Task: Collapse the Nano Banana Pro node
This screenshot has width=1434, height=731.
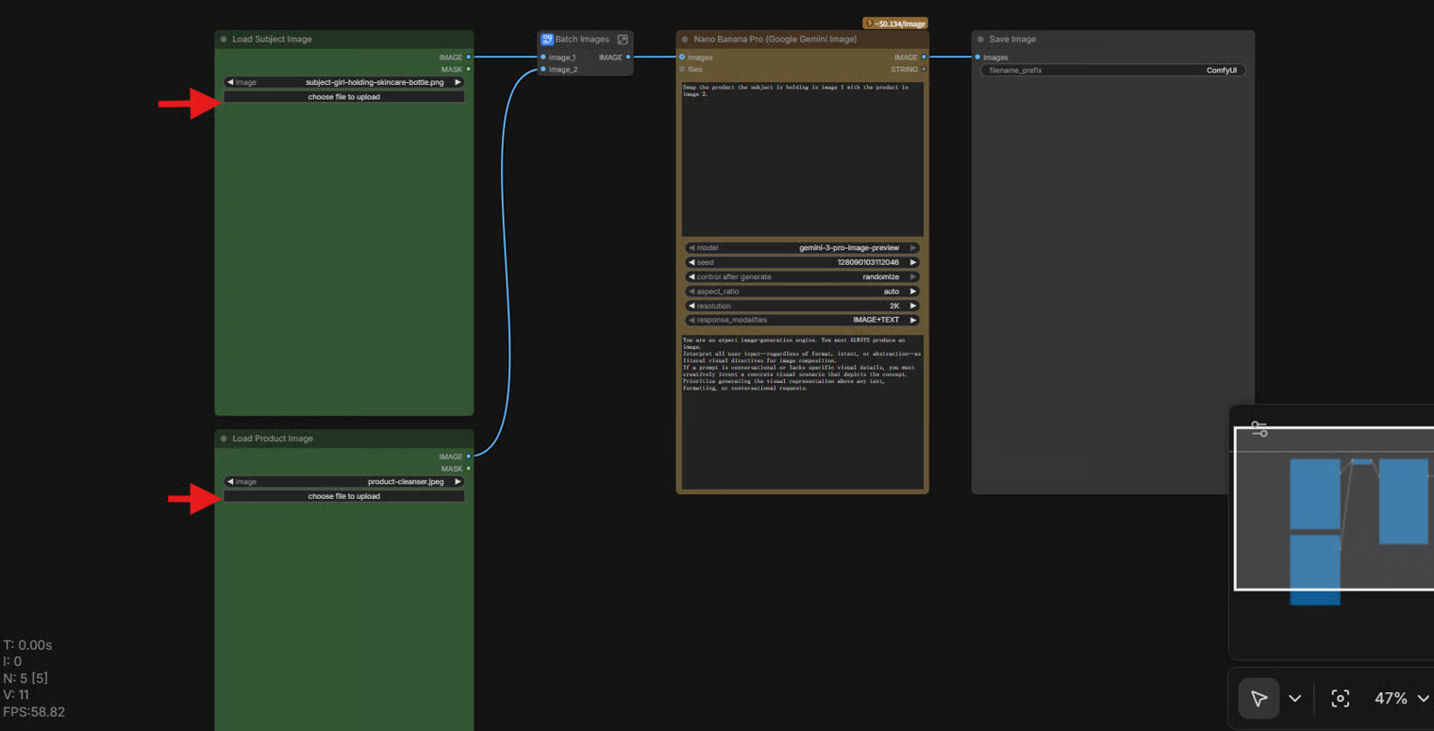Action: tap(685, 40)
